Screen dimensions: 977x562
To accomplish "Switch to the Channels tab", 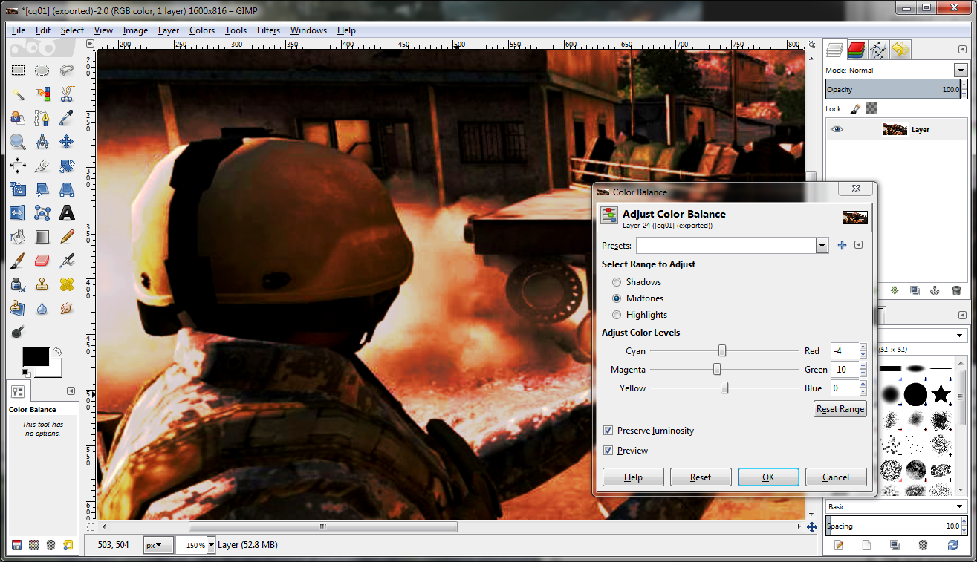I will point(856,50).
